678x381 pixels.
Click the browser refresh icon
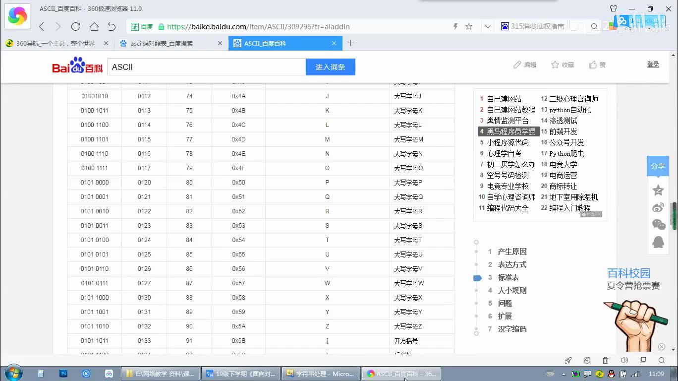pos(75,27)
